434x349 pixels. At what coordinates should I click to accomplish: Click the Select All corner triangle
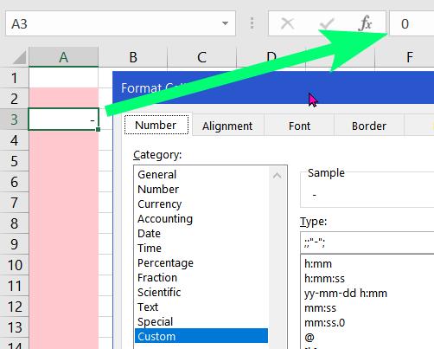(x=19, y=57)
